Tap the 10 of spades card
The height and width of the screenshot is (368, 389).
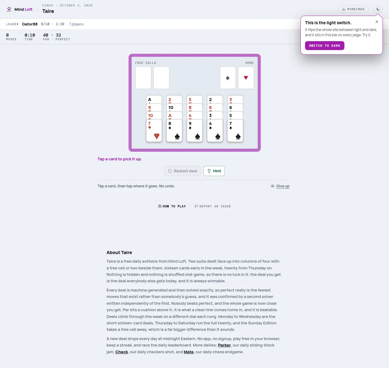point(174,107)
